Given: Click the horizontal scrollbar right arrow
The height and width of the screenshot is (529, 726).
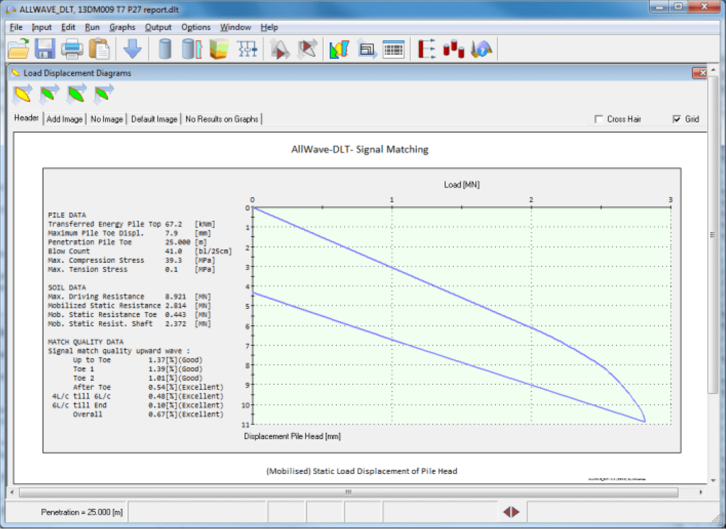Looking at the screenshot, I should click(701, 492).
